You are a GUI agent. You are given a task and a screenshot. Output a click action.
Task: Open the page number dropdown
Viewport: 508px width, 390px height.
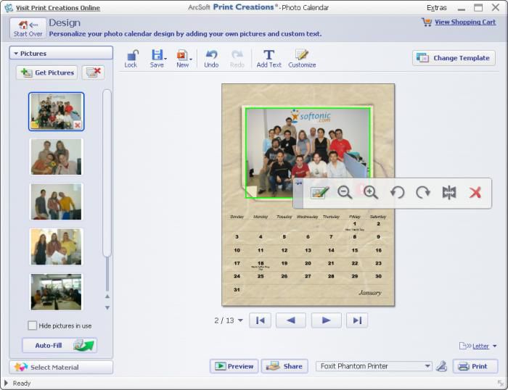click(240, 320)
